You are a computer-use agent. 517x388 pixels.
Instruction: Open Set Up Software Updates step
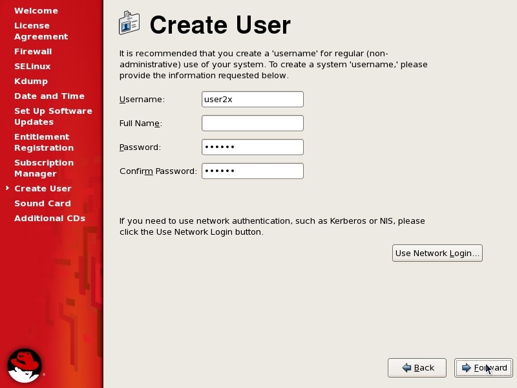53,116
